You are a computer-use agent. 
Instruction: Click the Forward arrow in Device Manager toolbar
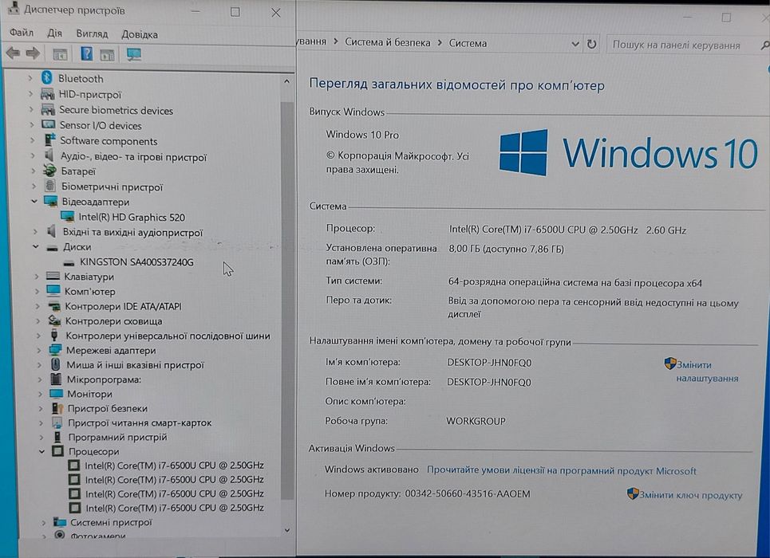(33, 53)
